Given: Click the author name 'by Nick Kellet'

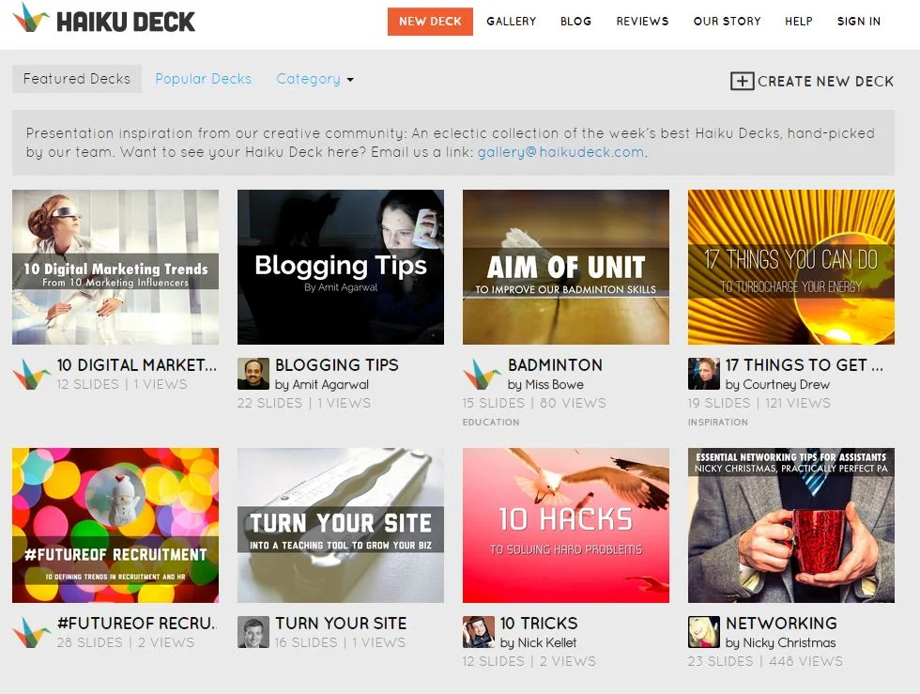Looking at the screenshot, I should 538,643.
